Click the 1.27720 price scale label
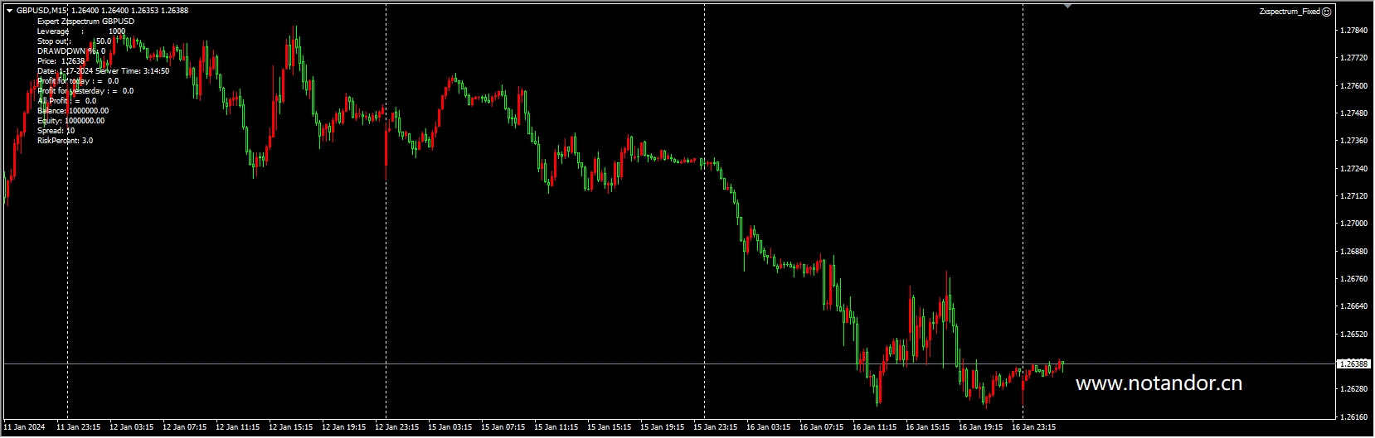1375x438 pixels. 1353,58
